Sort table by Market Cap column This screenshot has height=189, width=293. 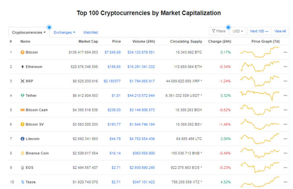coord(88,41)
